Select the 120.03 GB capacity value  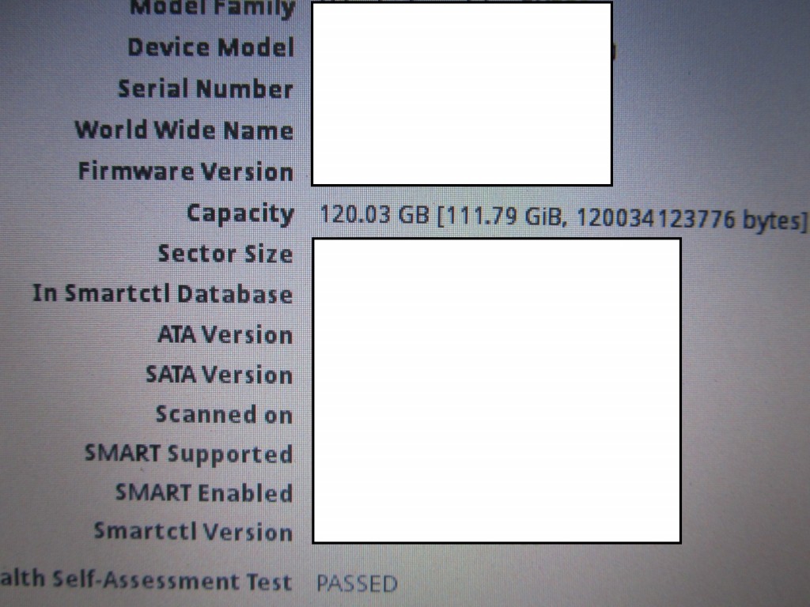(374, 214)
